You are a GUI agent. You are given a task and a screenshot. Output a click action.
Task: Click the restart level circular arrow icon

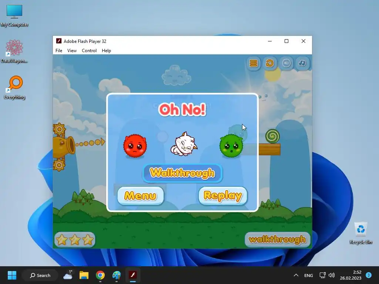pyautogui.click(x=270, y=63)
